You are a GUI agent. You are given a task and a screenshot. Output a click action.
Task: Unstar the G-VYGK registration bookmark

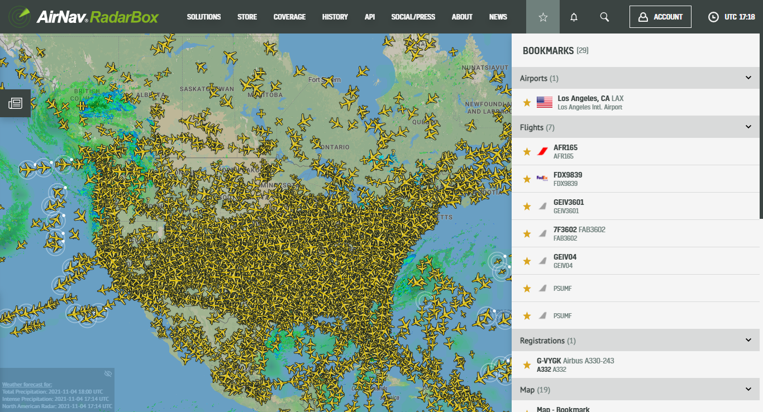pyautogui.click(x=527, y=365)
